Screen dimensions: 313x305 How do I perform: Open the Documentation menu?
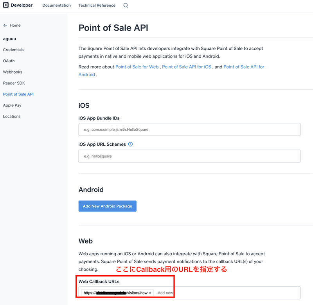(56, 5)
